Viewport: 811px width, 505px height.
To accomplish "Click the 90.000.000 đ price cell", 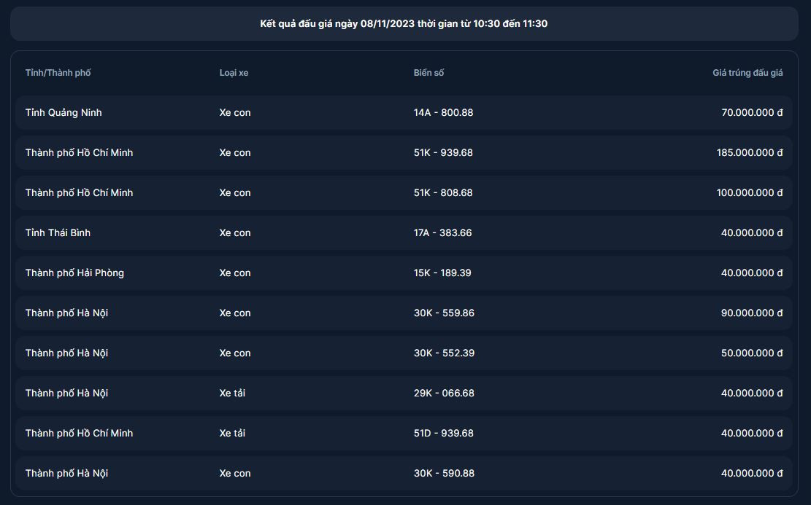I will [752, 313].
